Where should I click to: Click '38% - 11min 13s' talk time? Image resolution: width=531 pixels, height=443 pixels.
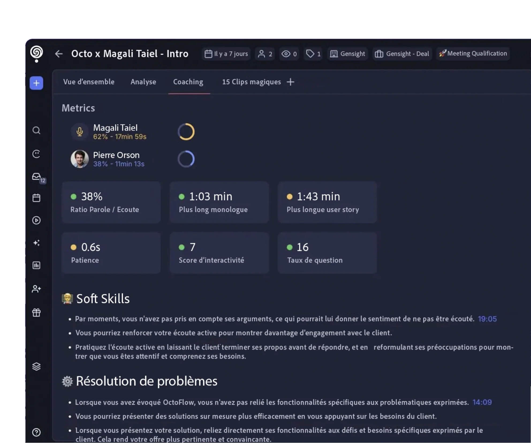[x=119, y=164]
